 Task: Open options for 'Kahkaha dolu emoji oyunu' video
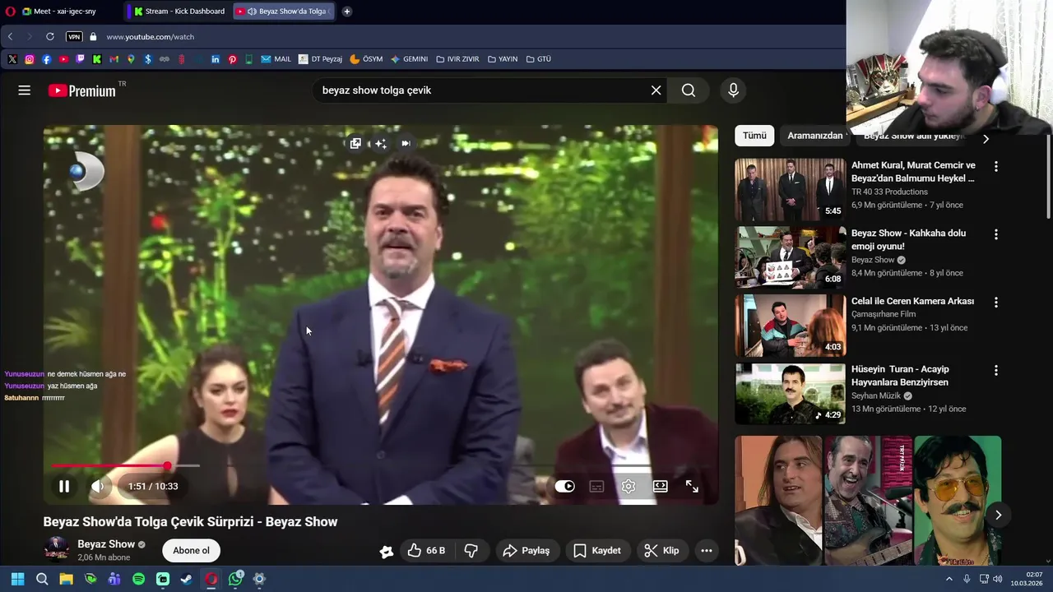coord(995,234)
